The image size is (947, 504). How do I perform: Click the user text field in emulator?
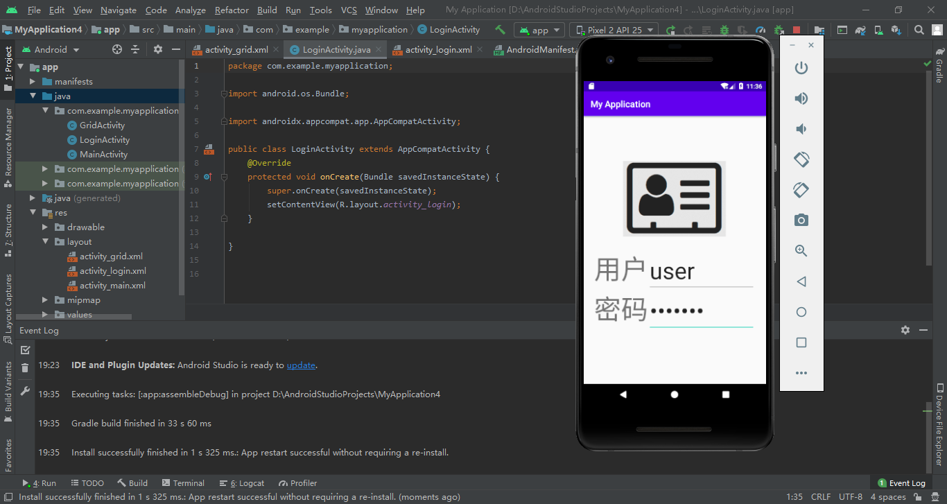click(x=701, y=271)
